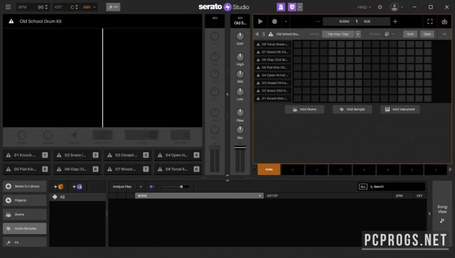This screenshot has height=258, width=455.
Task: Open the Analyze Files dropdown arrow
Action: (141, 187)
